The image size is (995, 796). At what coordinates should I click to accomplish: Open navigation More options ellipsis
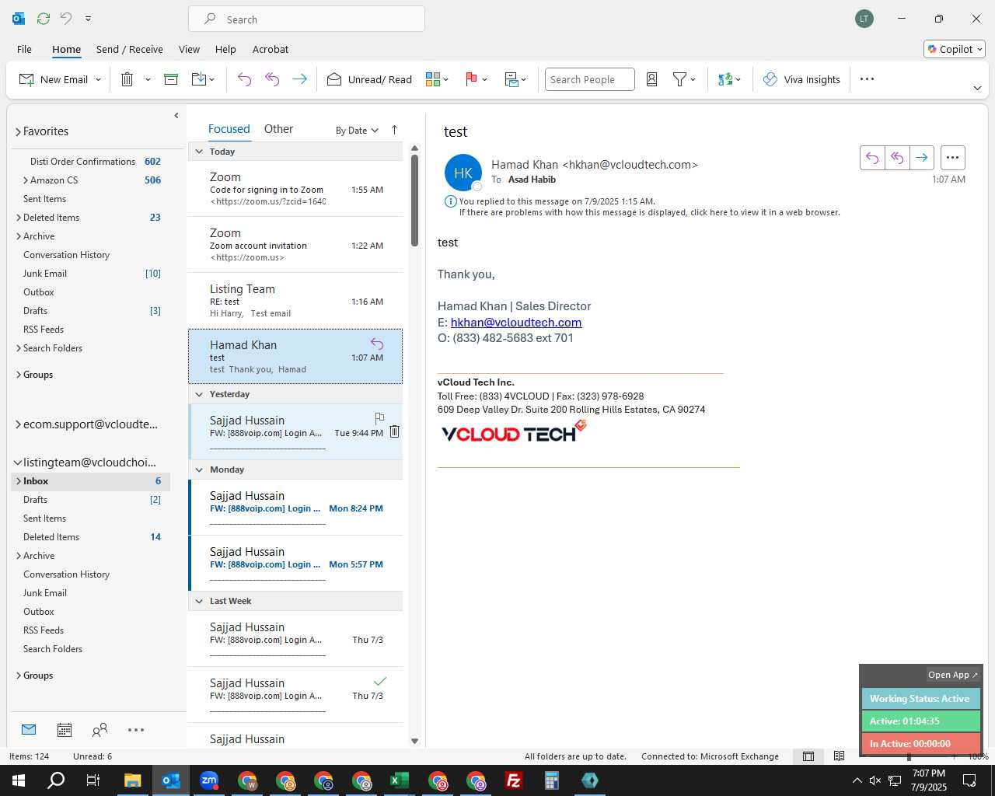[x=136, y=730]
